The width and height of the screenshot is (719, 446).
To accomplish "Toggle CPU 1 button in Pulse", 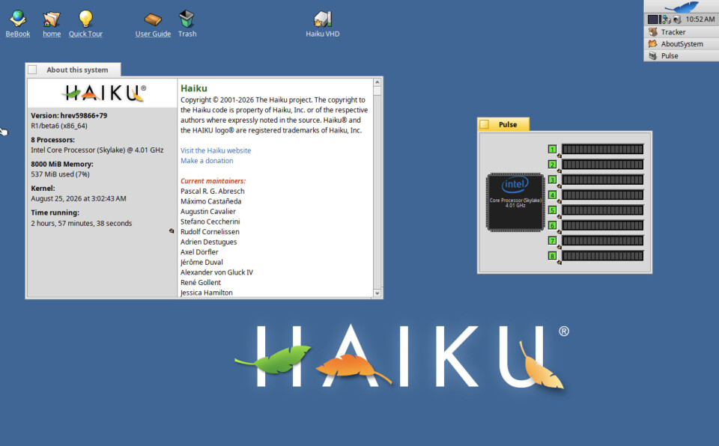I will pos(552,149).
